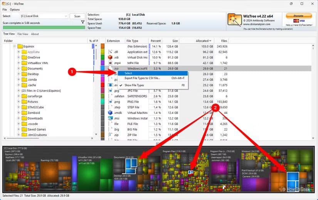Sort by the Percent column header
This screenshot has height=200, width=318.
point(156,41)
